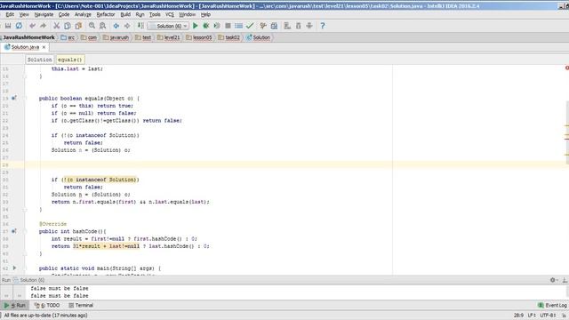
Task: Open the Navigate menu
Action: [44, 14]
